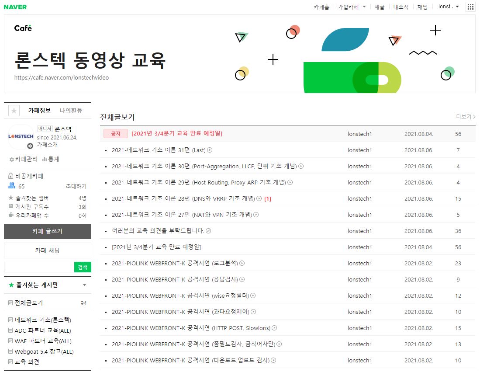Click play icon on 네트워크 기초 이론 27편
480x372 pixels.
(256, 215)
